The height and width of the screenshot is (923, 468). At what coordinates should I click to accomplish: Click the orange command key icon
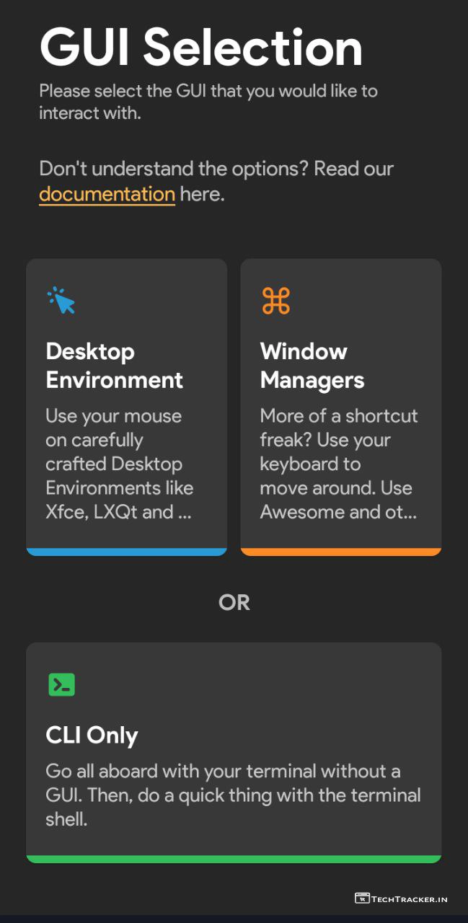pos(275,301)
